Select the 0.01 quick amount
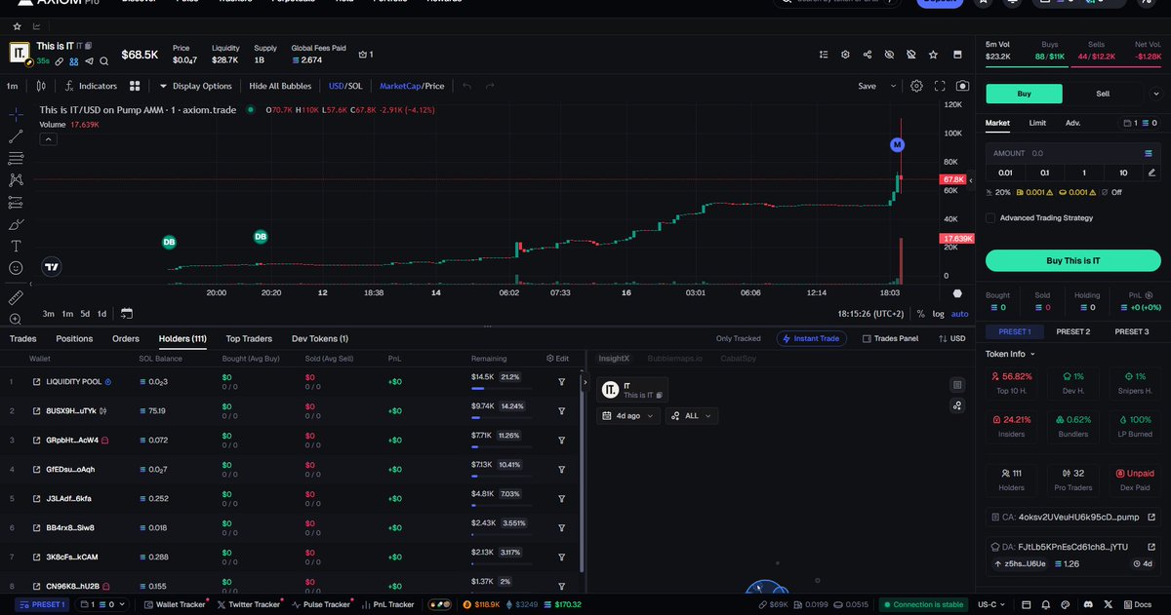Screen dimensions: 1171x615 tap(1005, 173)
